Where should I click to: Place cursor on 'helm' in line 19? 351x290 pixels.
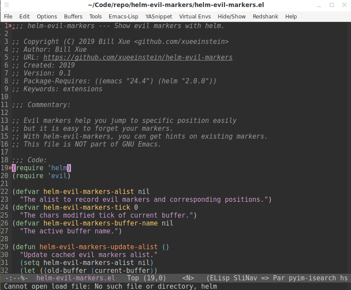[x=59, y=168]
